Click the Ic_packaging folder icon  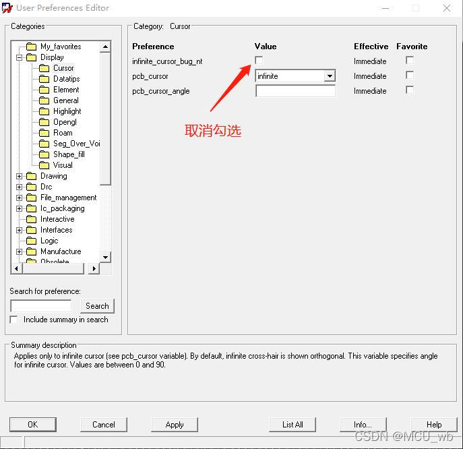[x=31, y=208]
